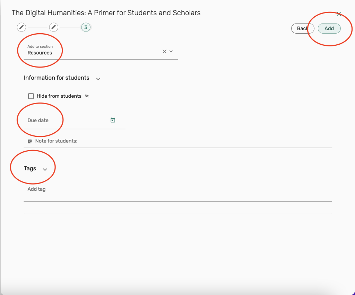The height and width of the screenshot is (295, 355).
Task: Click the second step pencil icon
Action: 53,27
